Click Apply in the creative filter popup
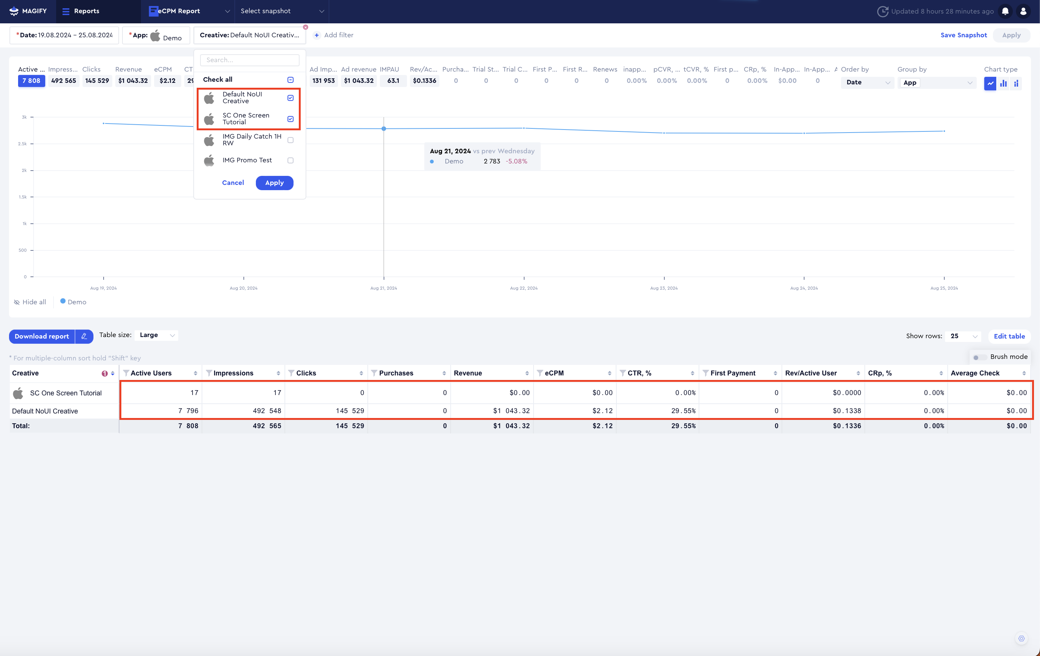Screen dimensions: 1040x656 click(x=274, y=183)
